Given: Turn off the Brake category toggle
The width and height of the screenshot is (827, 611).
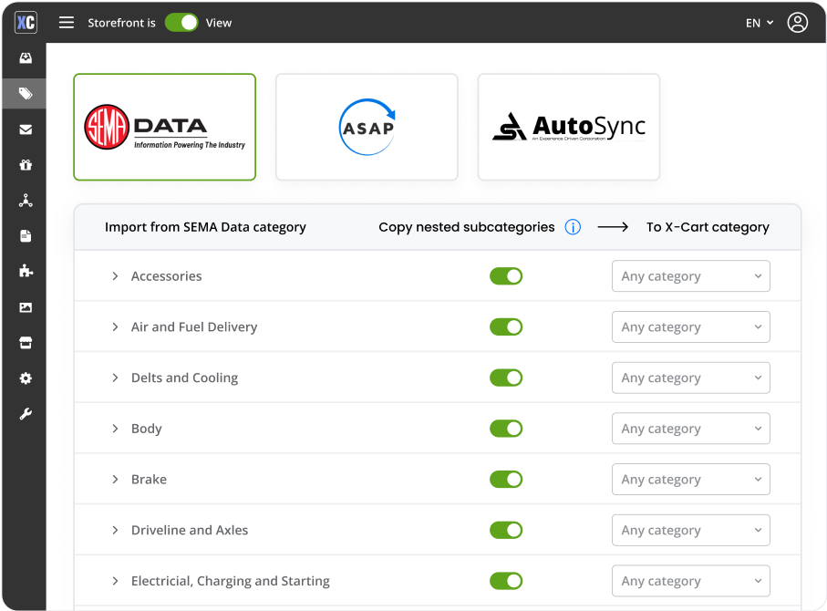Looking at the screenshot, I should click(506, 479).
